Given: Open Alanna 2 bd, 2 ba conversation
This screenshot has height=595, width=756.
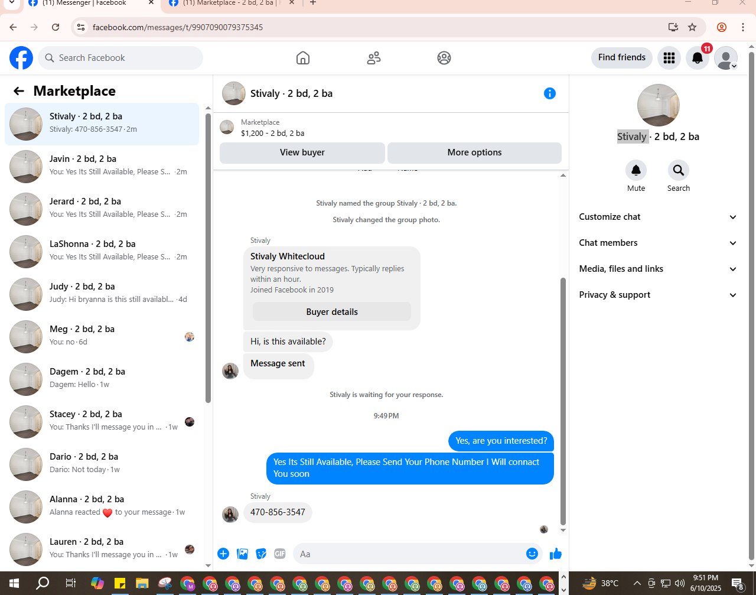Looking at the screenshot, I should [x=102, y=507].
